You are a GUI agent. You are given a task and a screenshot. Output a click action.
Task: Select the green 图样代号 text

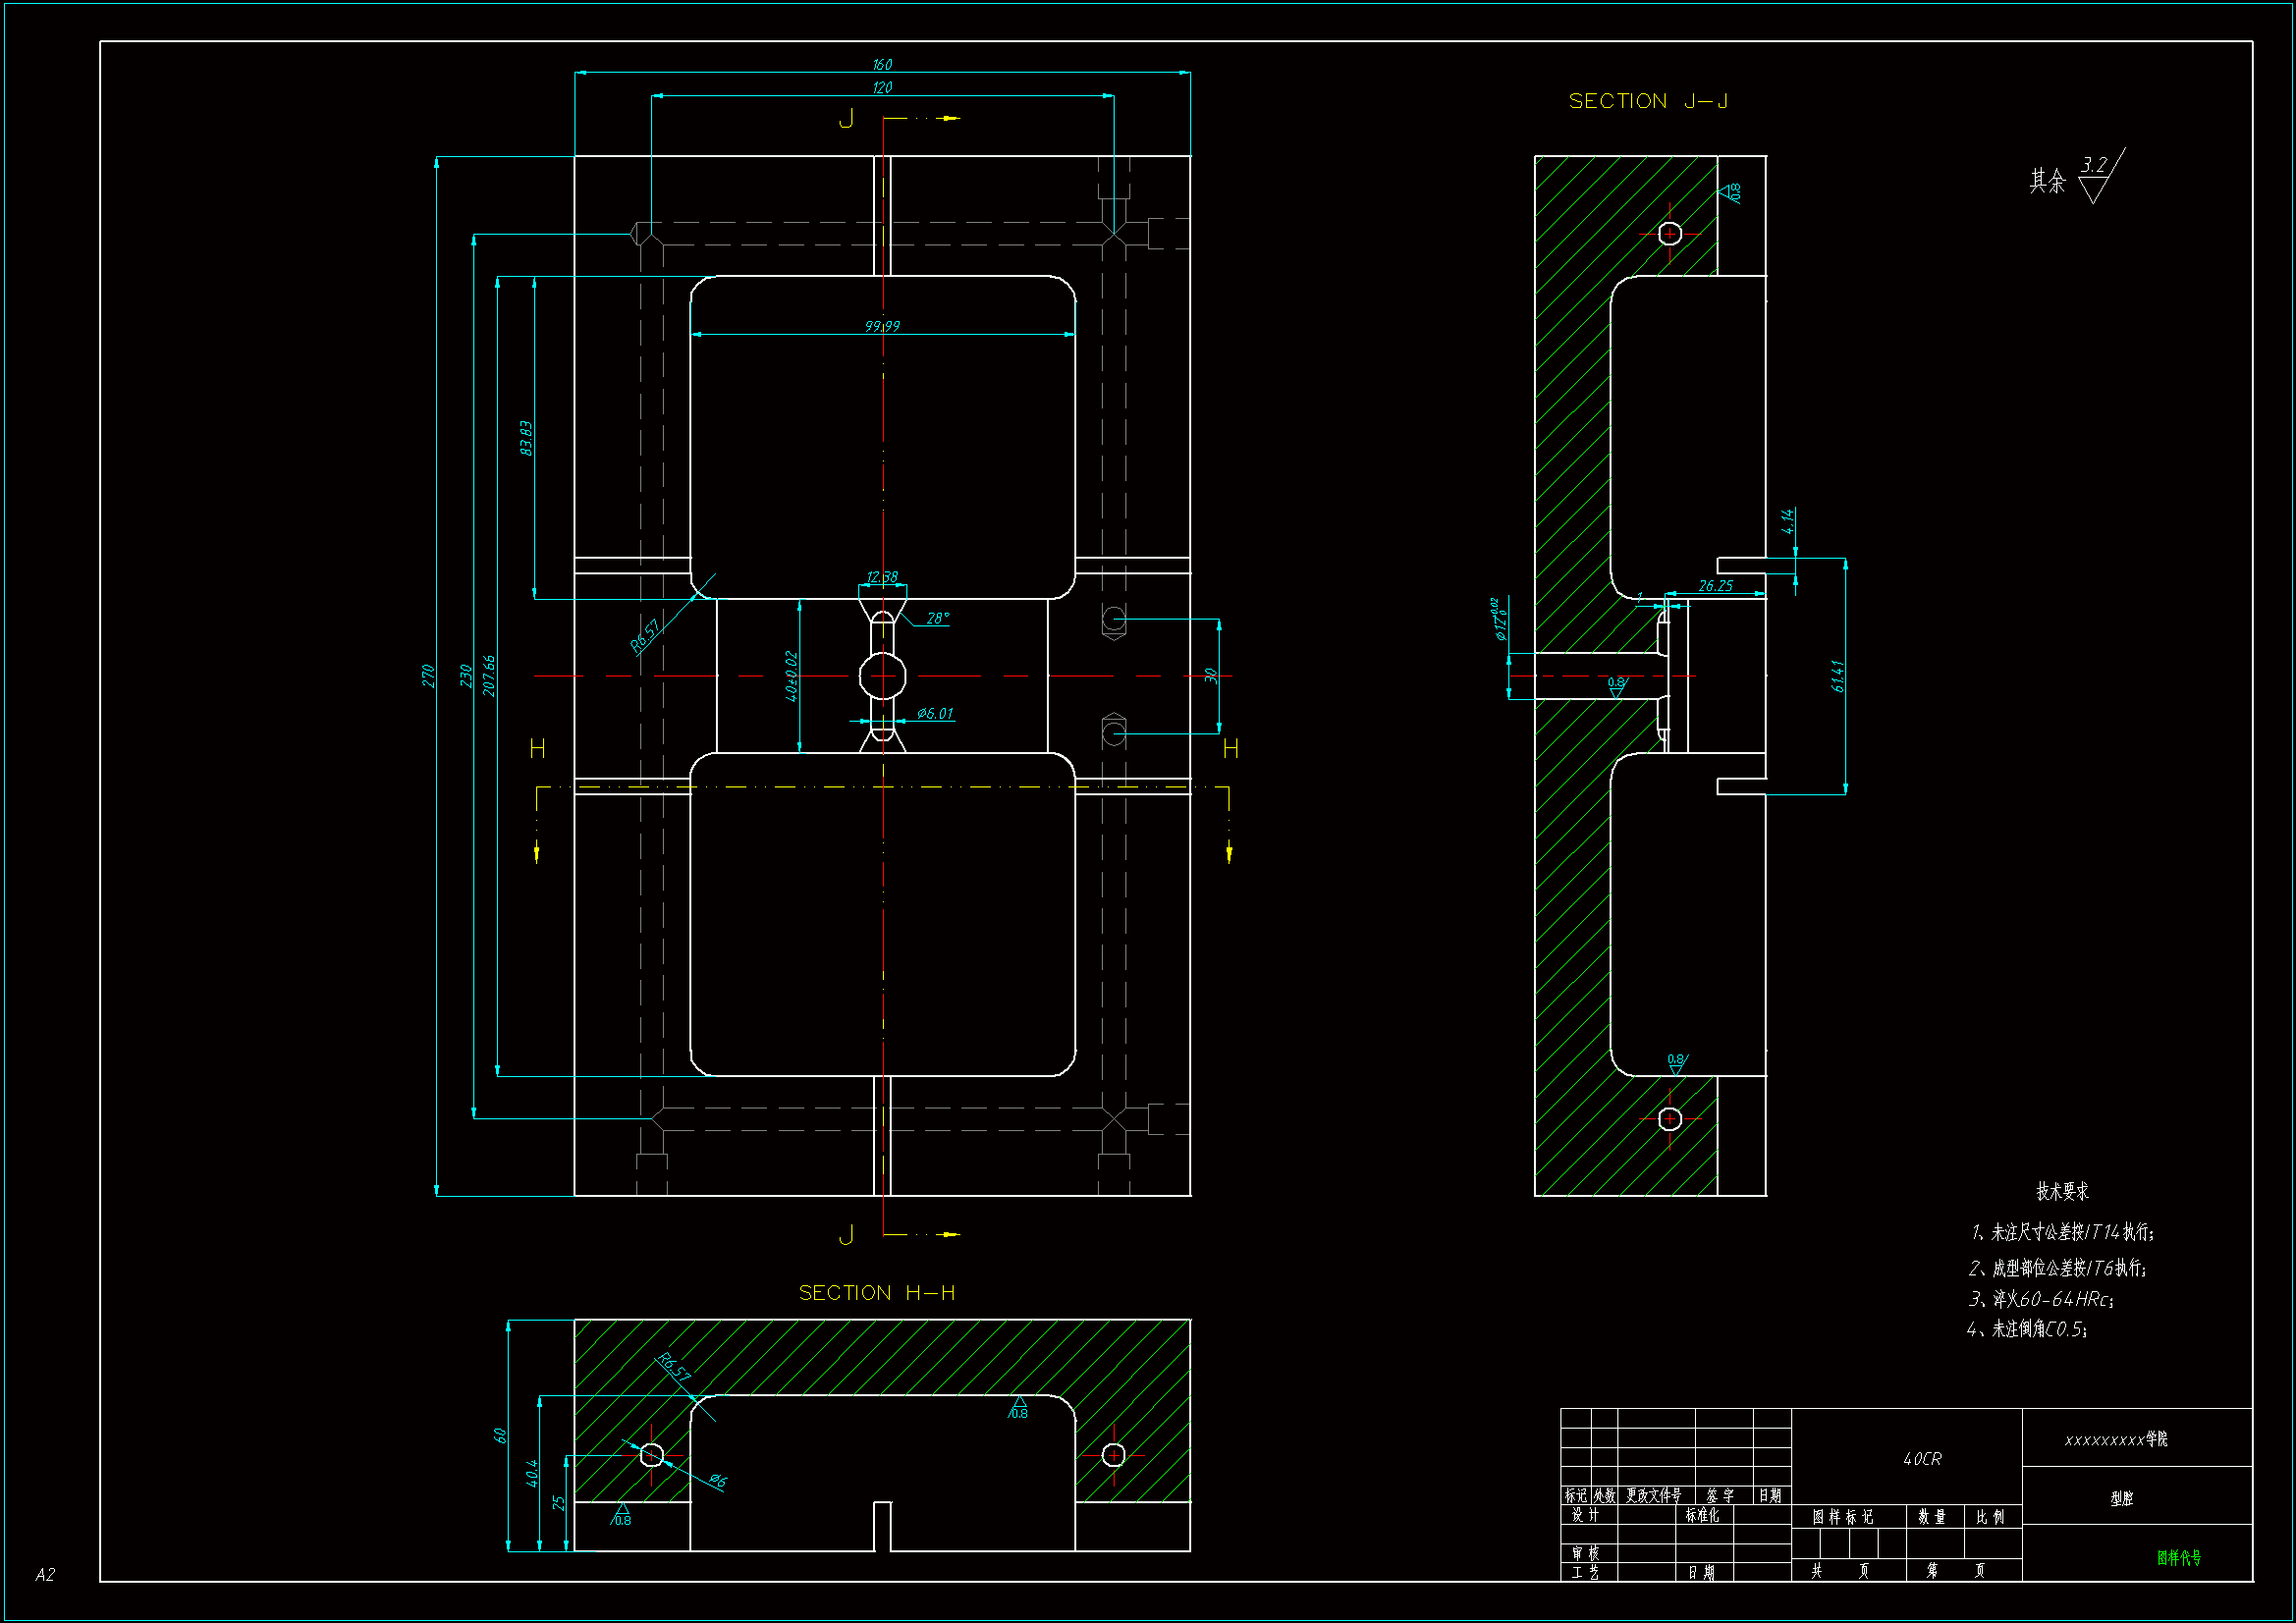(2178, 1557)
